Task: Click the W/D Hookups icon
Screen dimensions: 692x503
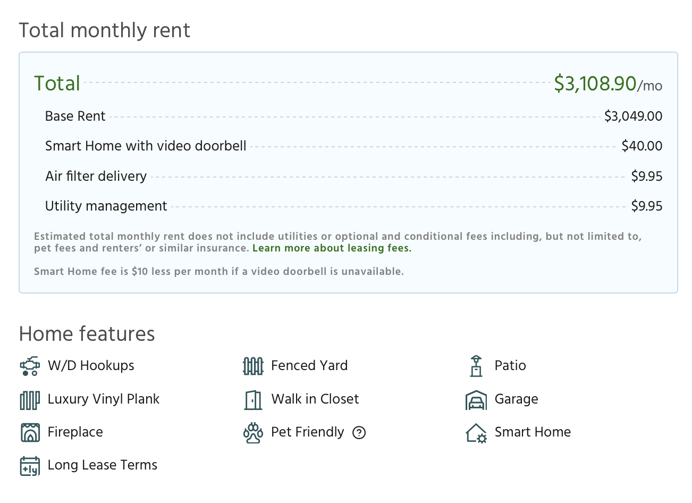Action: click(29, 366)
